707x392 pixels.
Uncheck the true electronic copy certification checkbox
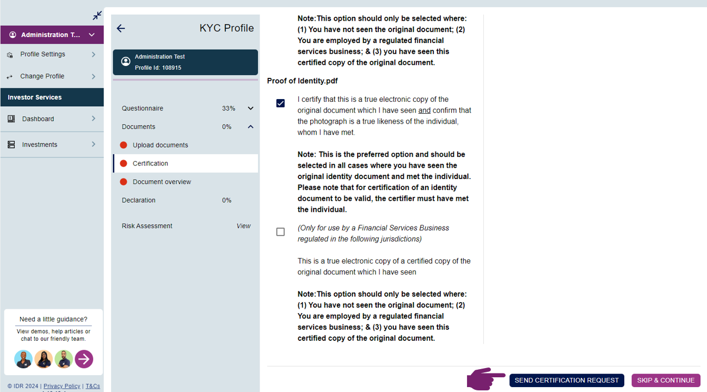click(280, 103)
